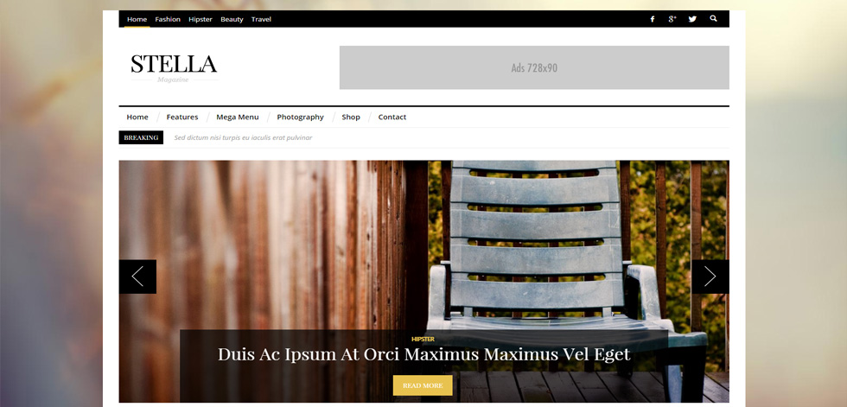Open Features menu item
This screenshot has height=407, width=847.
click(182, 118)
